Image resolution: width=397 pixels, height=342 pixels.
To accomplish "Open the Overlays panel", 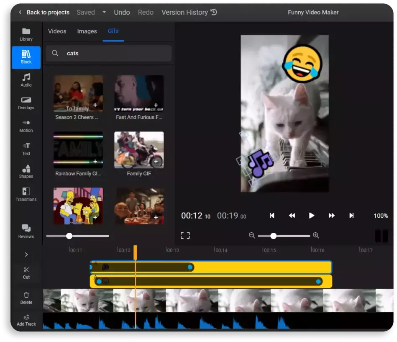I will (x=26, y=103).
